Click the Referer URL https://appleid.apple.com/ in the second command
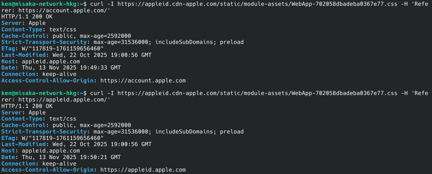This screenshot has width=432, height=174. tap(64, 100)
